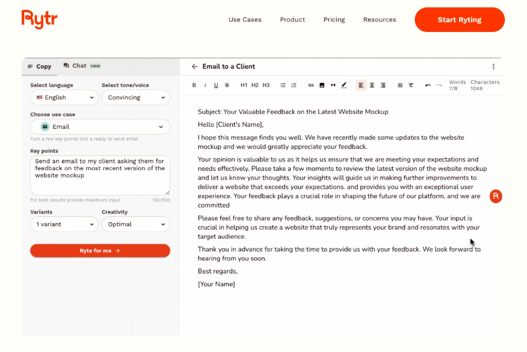
Task: Insert a numbered list
Action: click(294, 86)
